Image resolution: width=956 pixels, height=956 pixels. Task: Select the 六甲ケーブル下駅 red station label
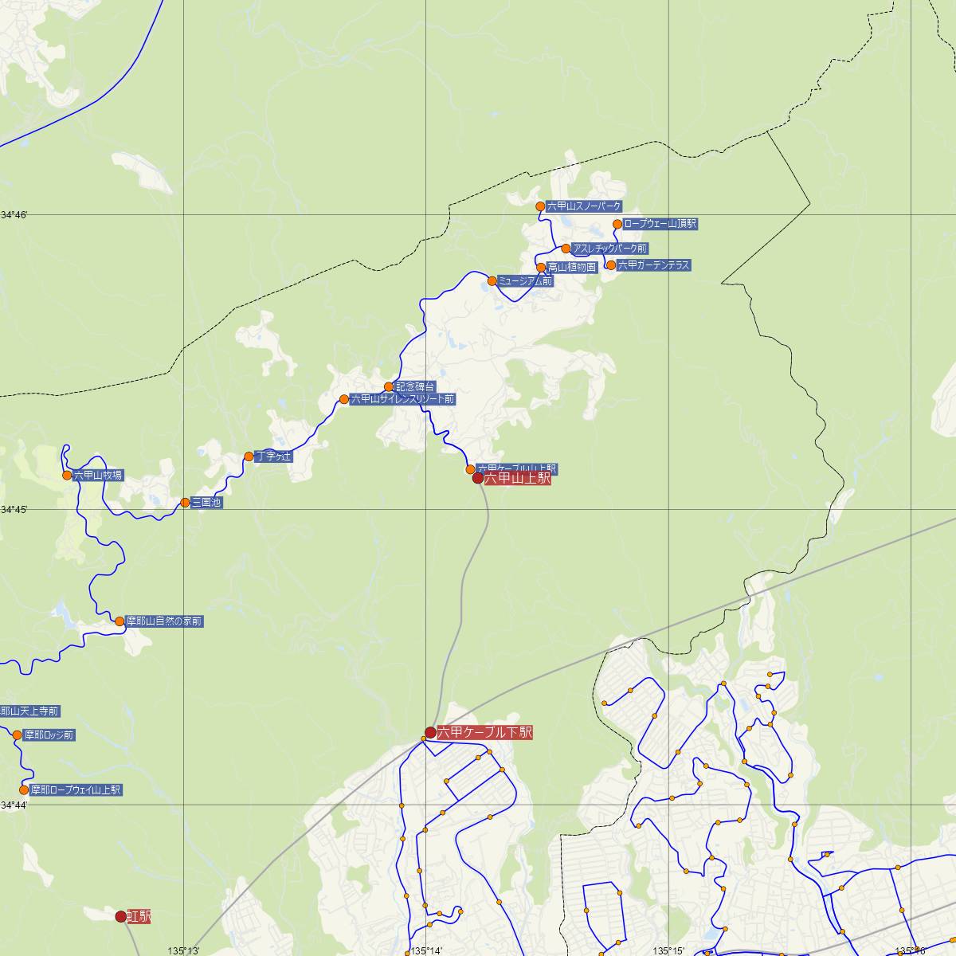point(484,732)
